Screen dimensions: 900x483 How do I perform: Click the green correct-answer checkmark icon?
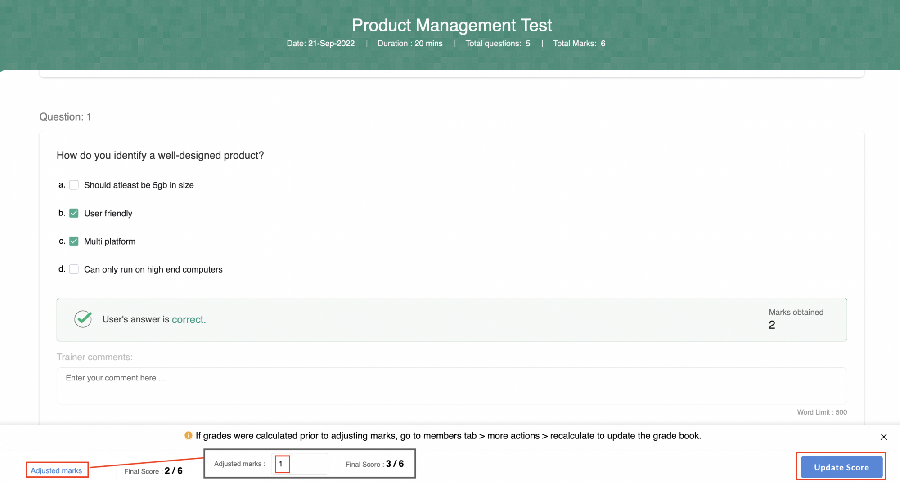83,319
